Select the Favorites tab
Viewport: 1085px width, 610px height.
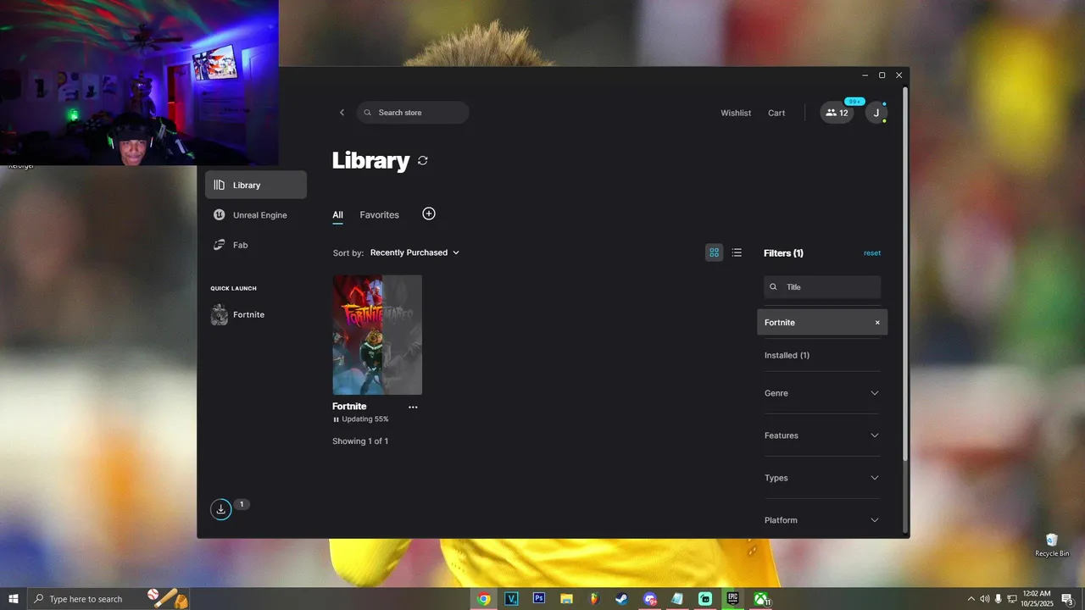click(x=379, y=215)
